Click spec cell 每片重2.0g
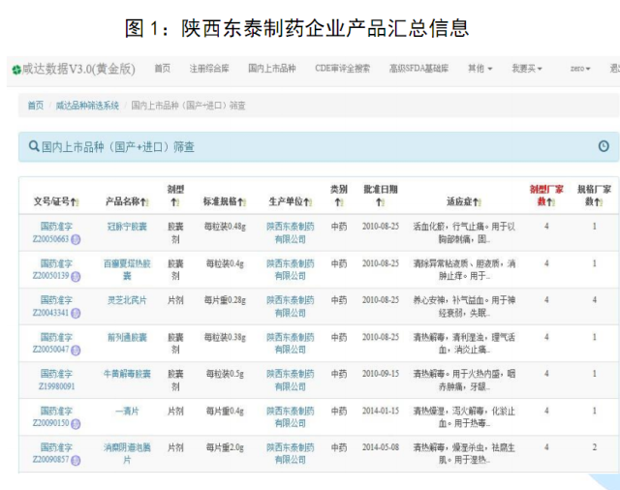 tap(225, 447)
